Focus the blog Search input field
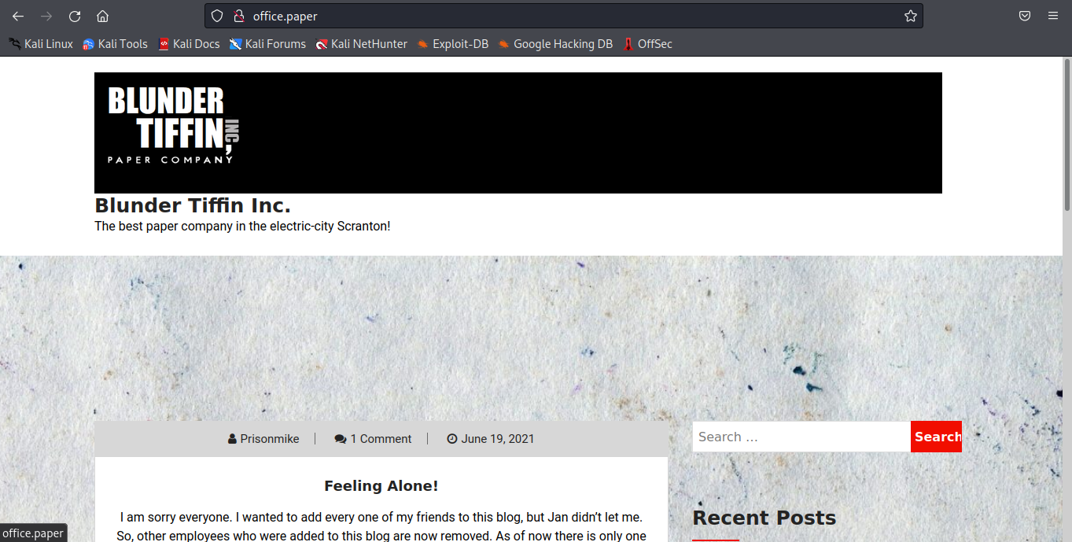 tap(801, 437)
